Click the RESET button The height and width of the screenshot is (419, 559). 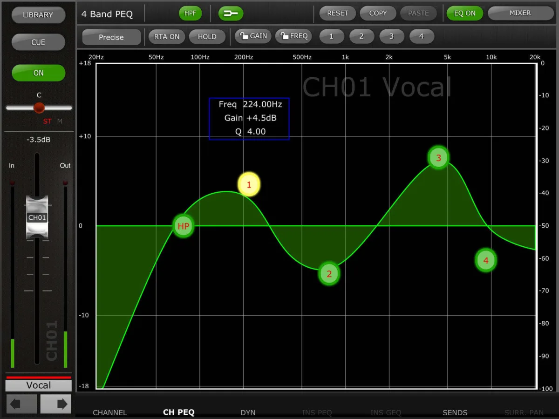click(x=337, y=14)
